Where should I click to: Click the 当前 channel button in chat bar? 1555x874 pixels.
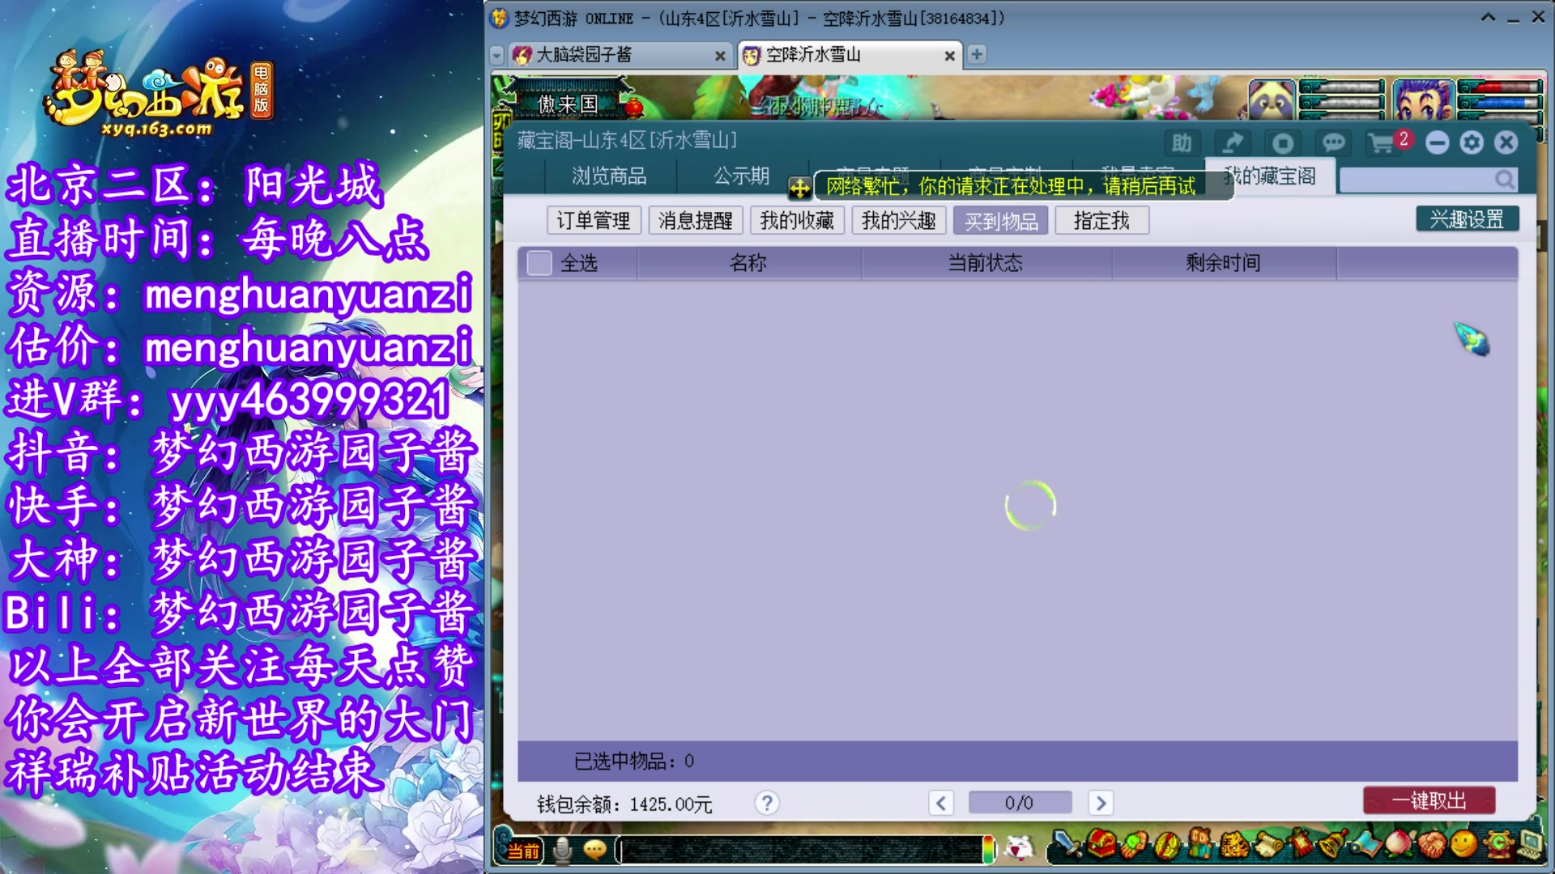[x=523, y=851]
